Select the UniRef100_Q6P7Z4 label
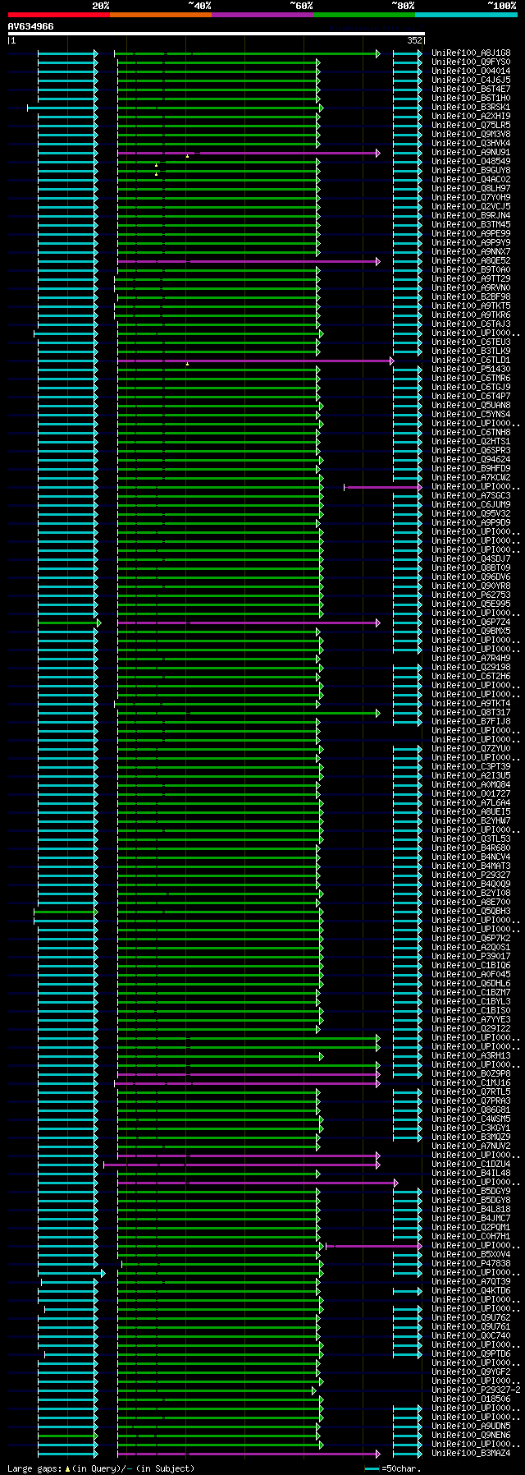 click(x=471, y=623)
